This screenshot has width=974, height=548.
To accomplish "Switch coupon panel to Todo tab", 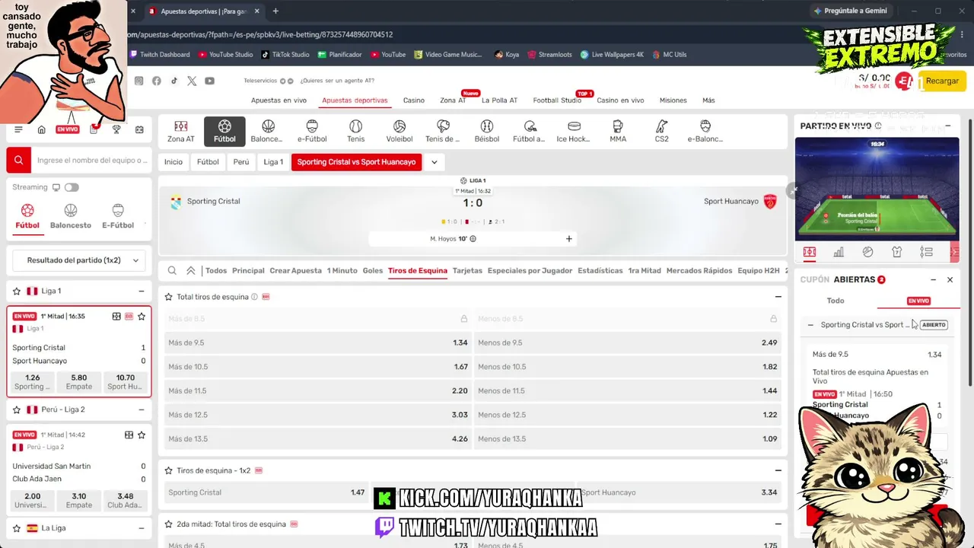I will [836, 301].
